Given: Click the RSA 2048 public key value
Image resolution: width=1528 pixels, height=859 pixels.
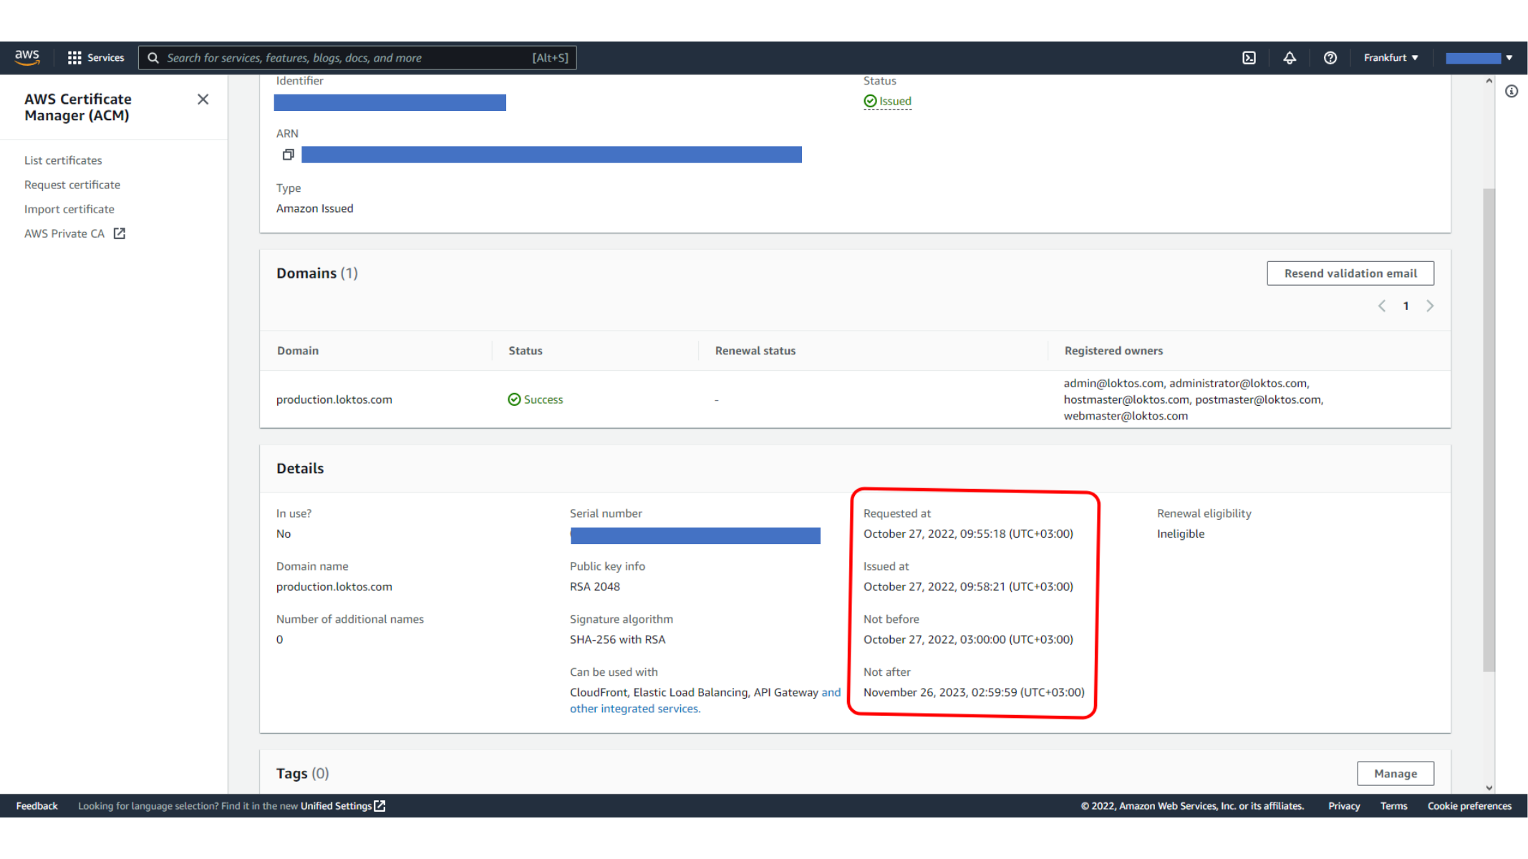Looking at the screenshot, I should (x=595, y=587).
